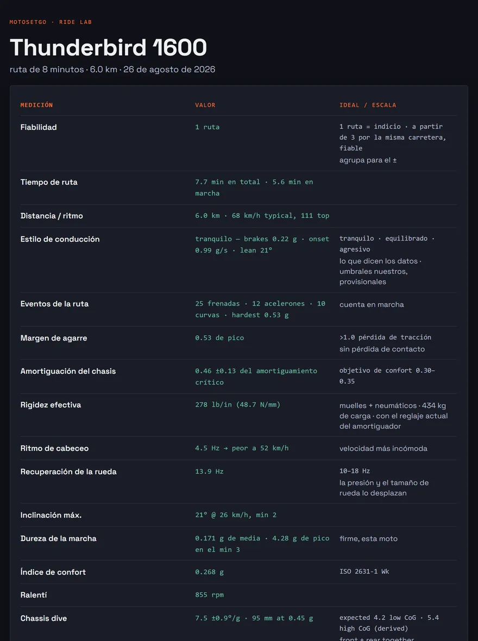Viewport: 478px width, 641px height.
Task: Click the '855 rpm' value
Action: coord(209,595)
